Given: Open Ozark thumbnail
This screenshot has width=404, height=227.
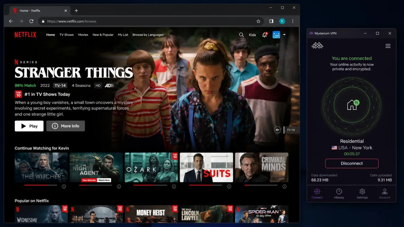Looking at the screenshot, I should click(x=151, y=167).
